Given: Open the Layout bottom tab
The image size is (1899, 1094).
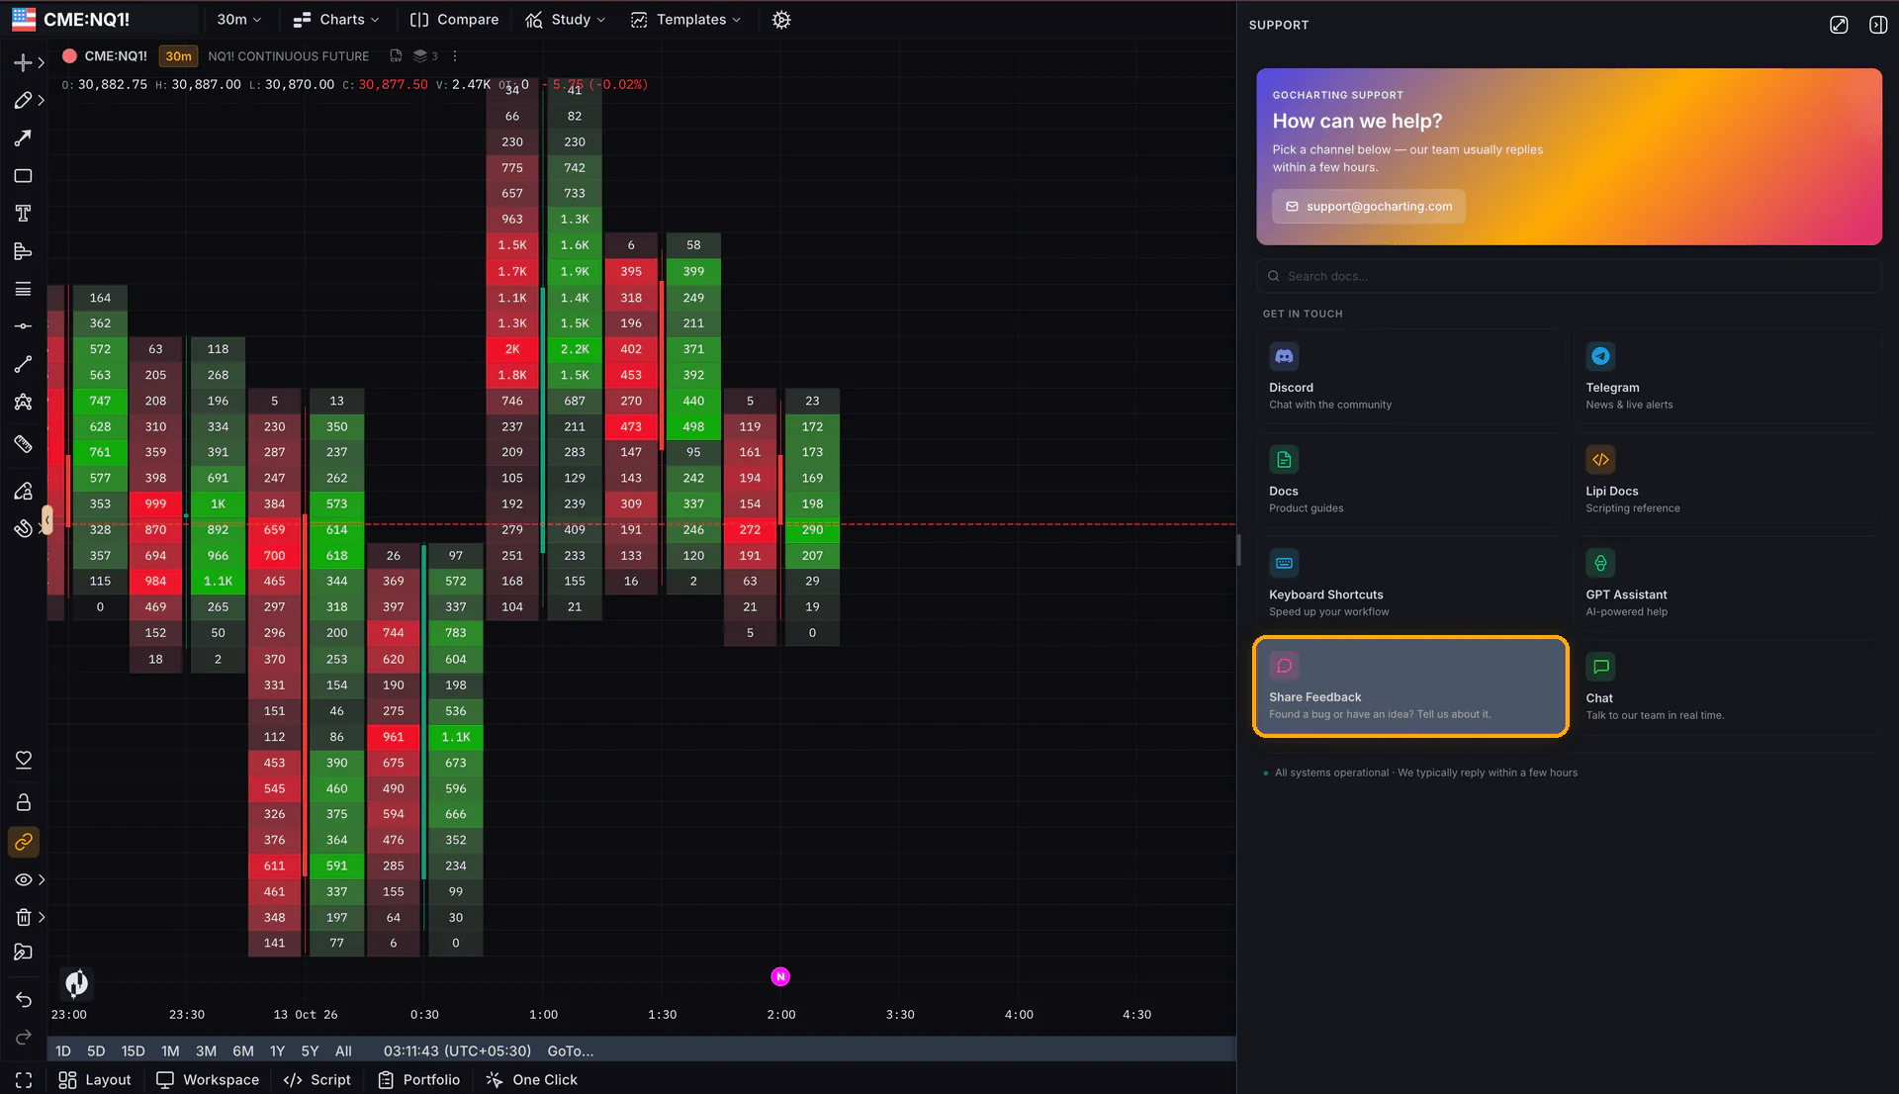Looking at the screenshot, I should tap(94, 1080).
